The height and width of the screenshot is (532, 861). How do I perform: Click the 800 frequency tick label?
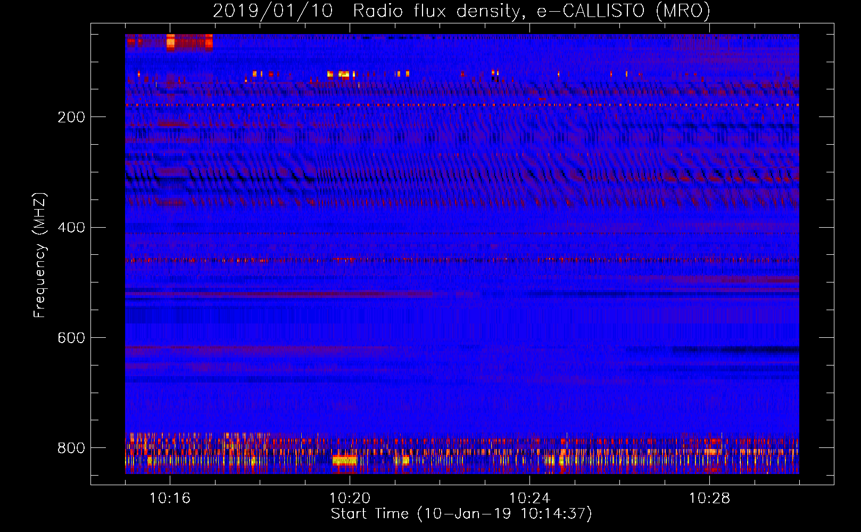[71, 448]
